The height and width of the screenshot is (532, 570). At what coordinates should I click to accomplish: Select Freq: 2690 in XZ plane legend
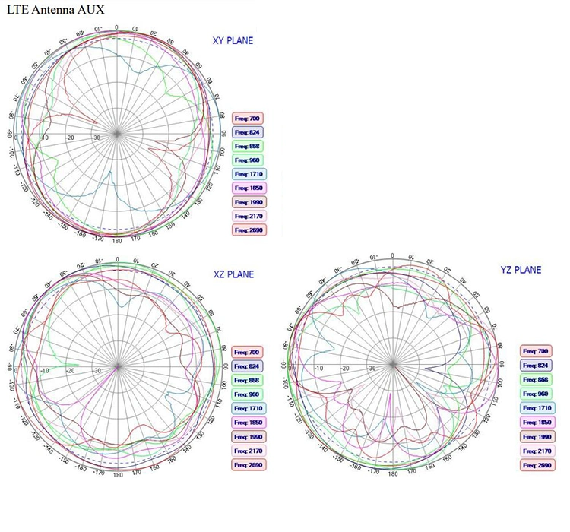click(x=247, y=464)
